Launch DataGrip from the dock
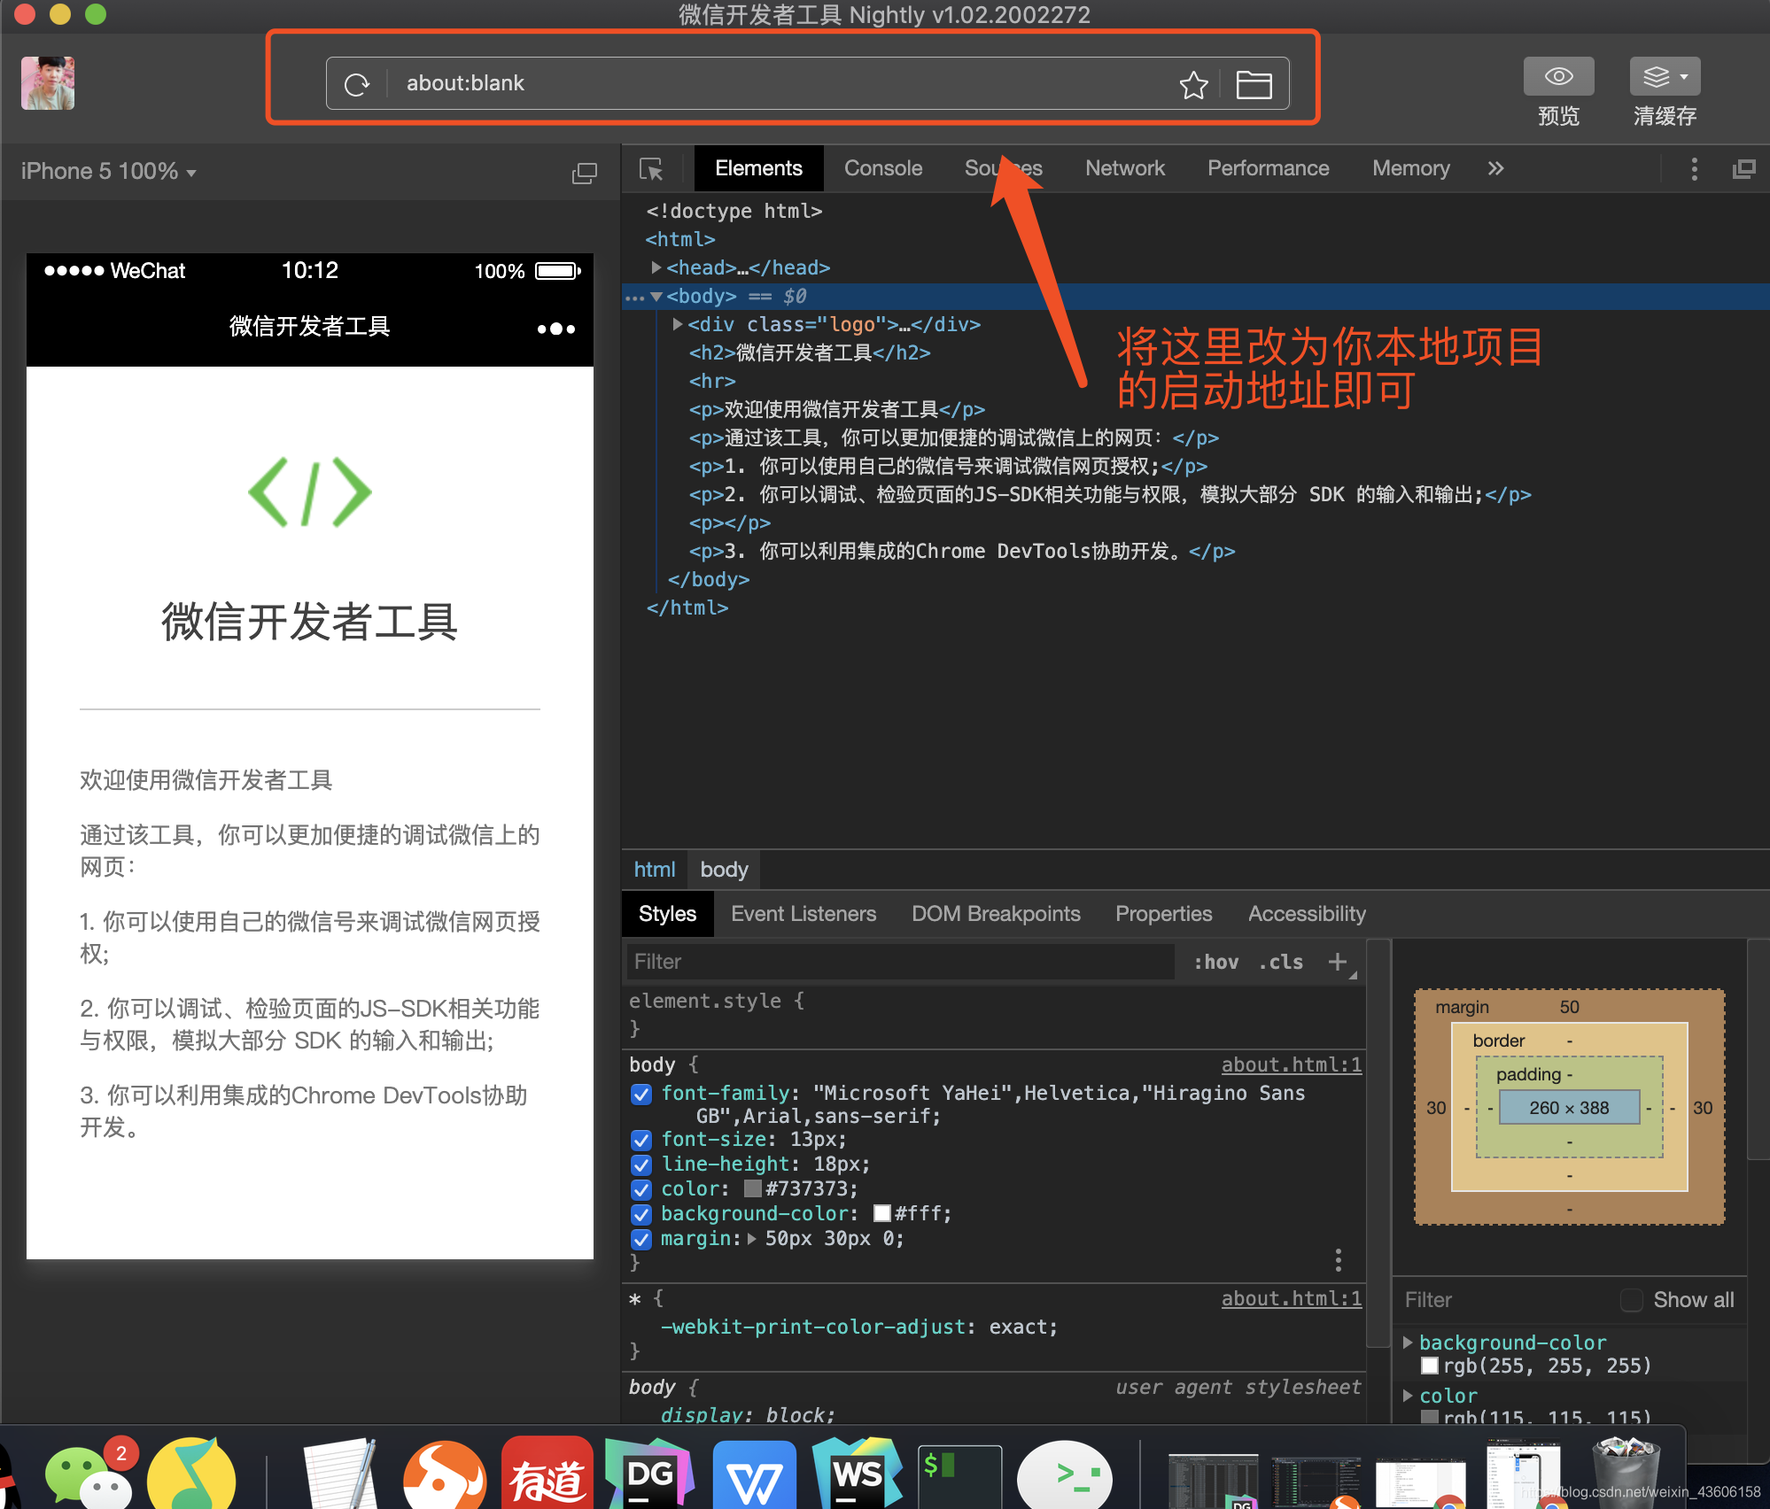The image size is (1770, 1509). pyautogui.click(x=650, y=1475)
